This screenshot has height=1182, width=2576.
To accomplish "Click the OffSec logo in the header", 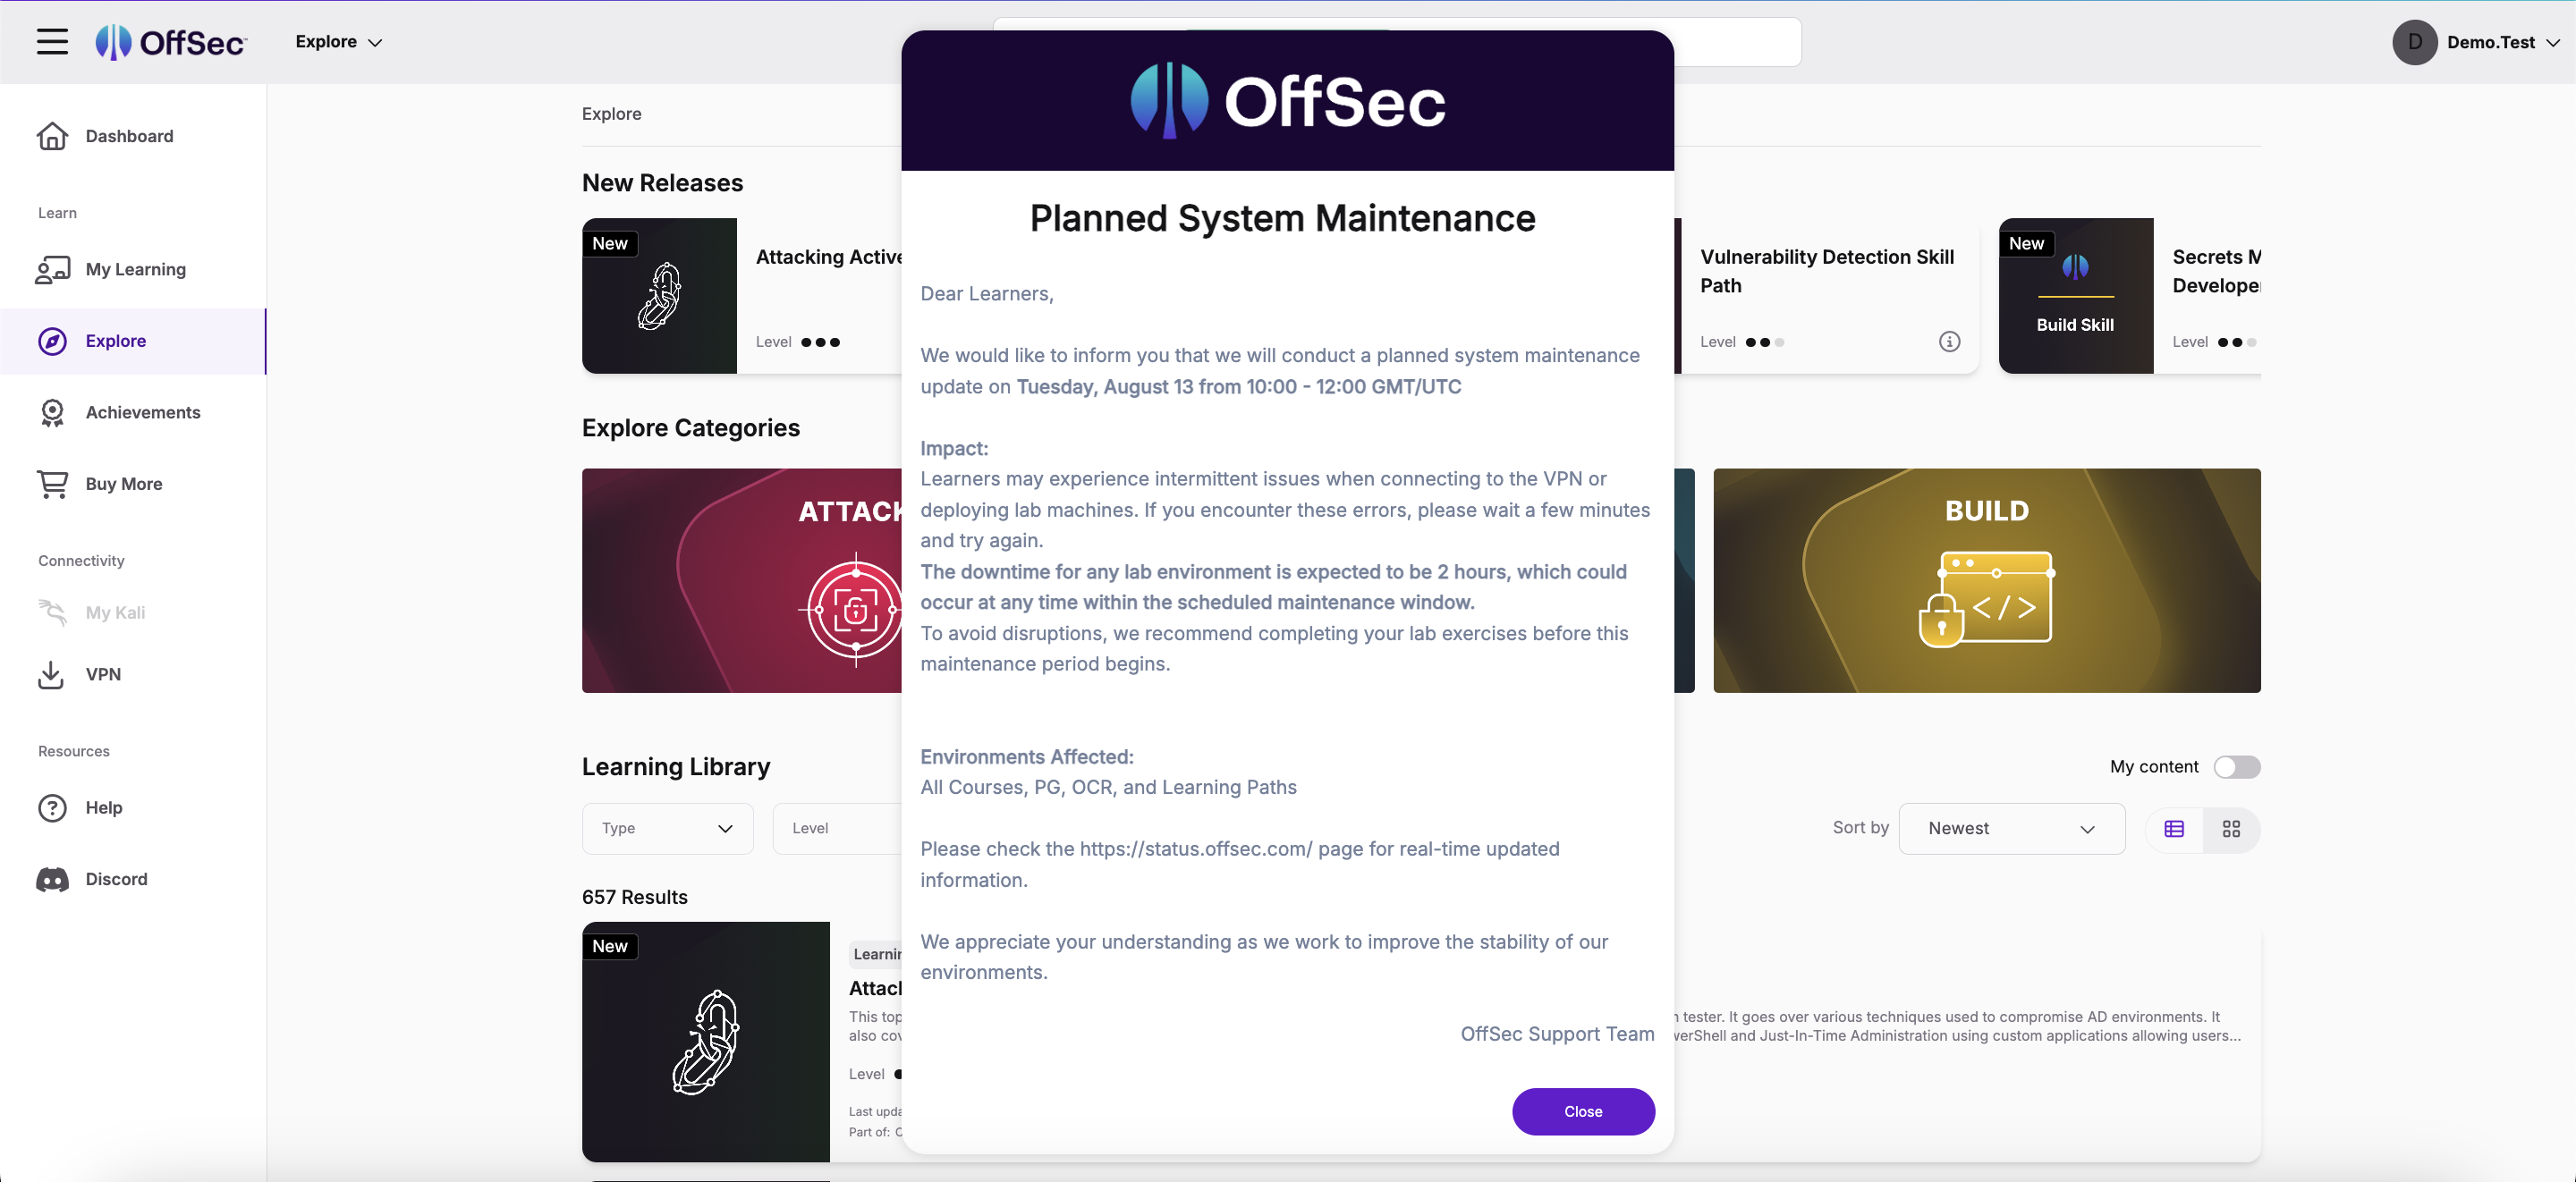I will pos(171,42).
